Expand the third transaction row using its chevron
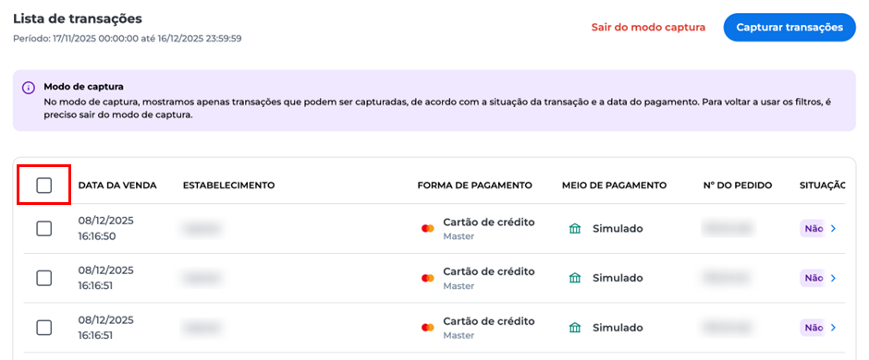The image size is (869, 360). 832,328
